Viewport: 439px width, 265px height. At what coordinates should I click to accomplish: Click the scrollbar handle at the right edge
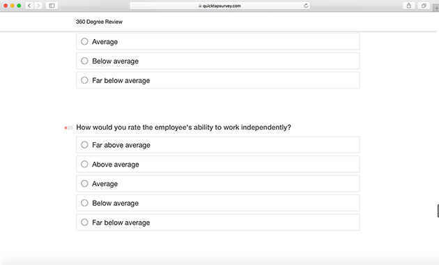[438, 211]
